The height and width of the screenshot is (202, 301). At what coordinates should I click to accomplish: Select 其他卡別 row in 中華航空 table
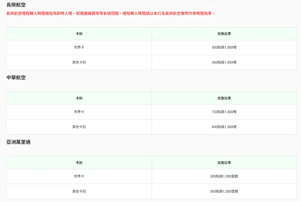[x=151, y=127]
